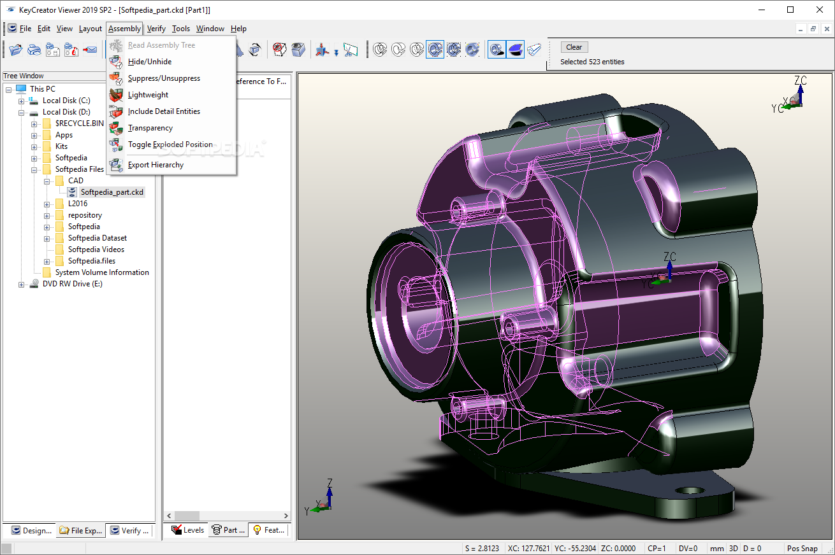The width and height of the screenshot is (835, 555).
Task: Collapse the CAD folder node
Action: click(47, 181)
